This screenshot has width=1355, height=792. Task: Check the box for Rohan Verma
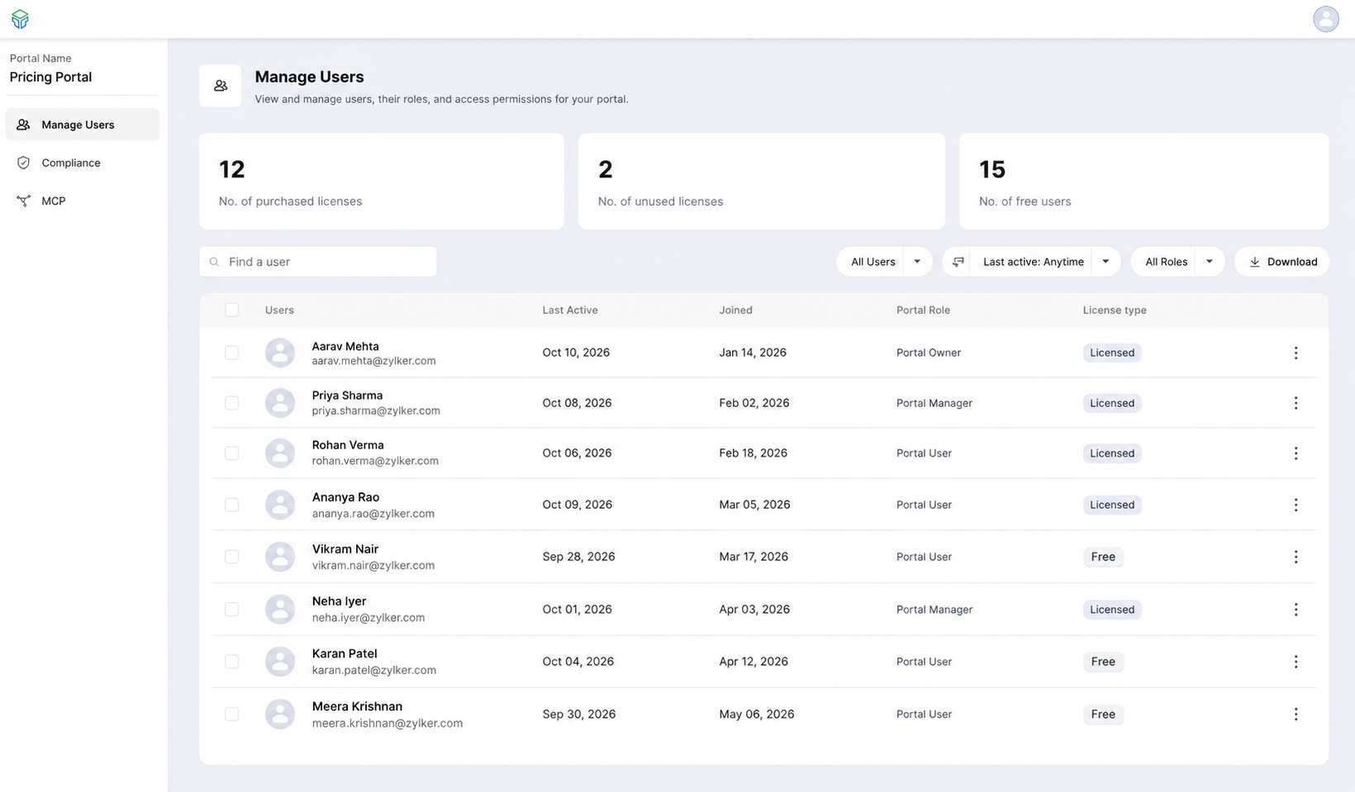click(x=232, y=453)
